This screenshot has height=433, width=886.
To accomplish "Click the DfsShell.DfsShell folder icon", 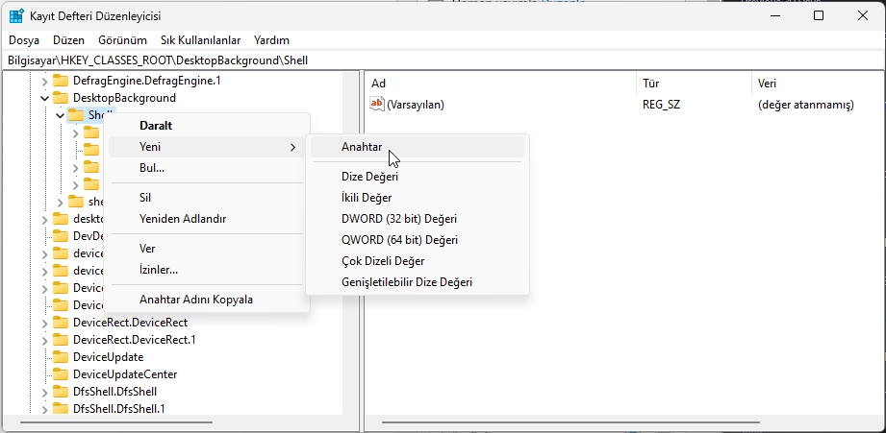I will (x=61, y=392).
